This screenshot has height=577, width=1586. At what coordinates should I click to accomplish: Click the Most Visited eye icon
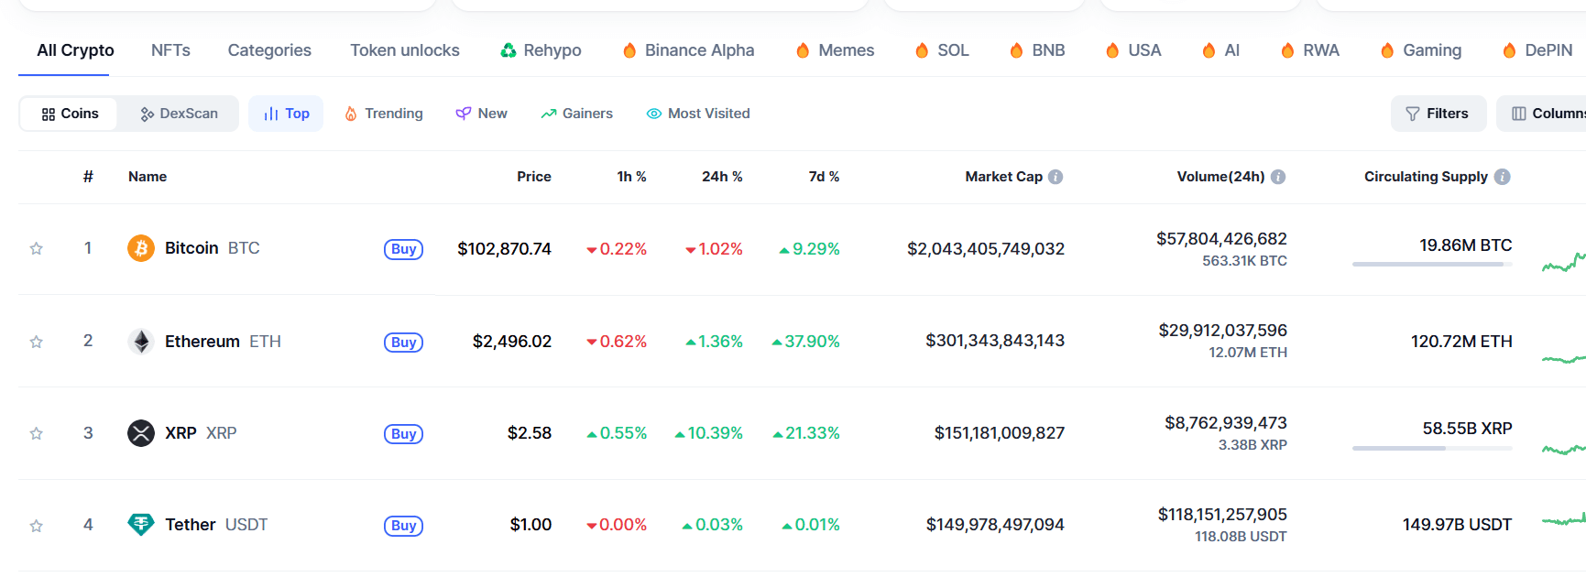(653, 113)
